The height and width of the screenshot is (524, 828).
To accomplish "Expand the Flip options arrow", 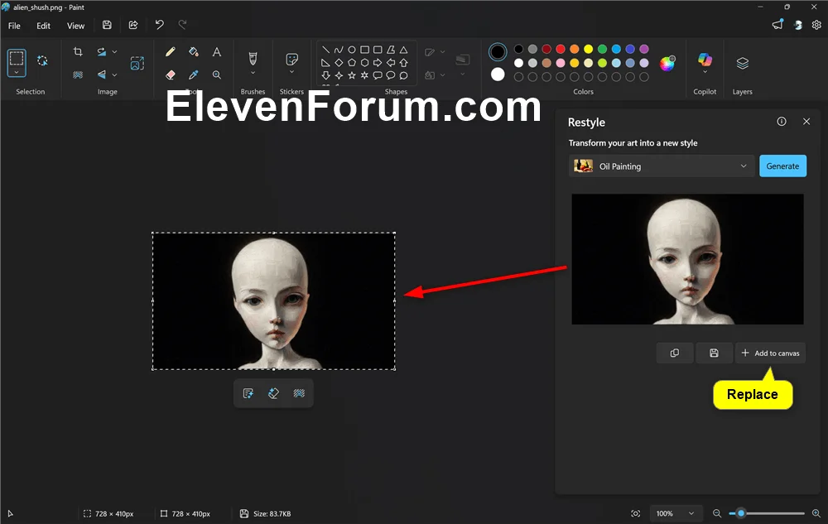I will (114, 75).
